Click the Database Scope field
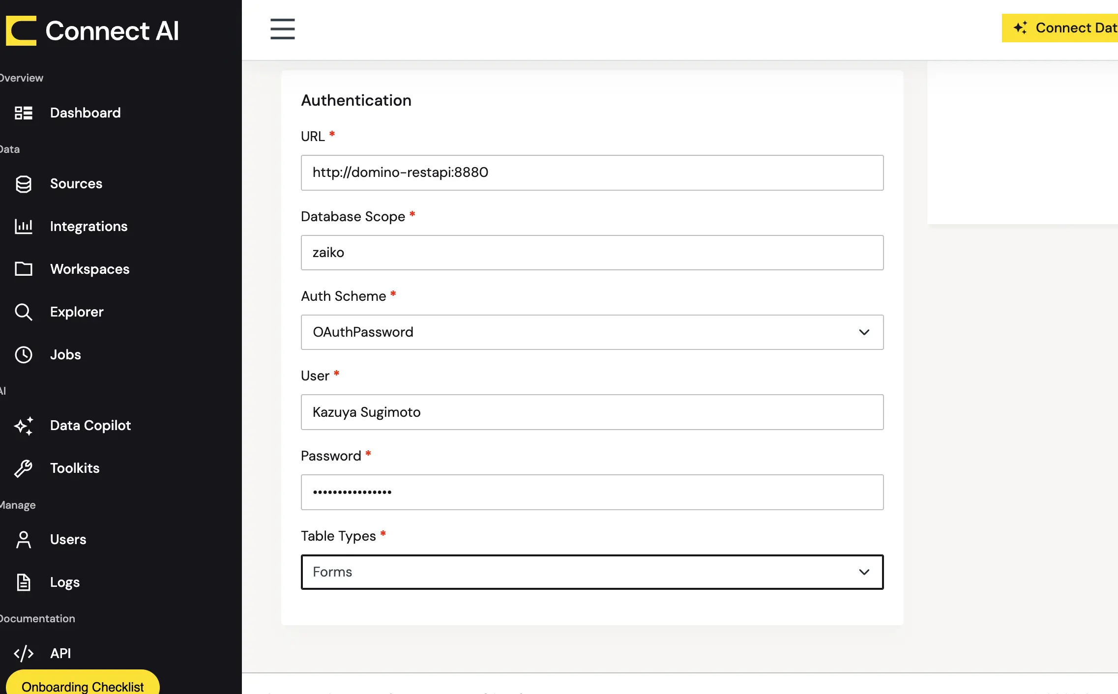Image resolution: width=1118 pixels, height=694 pixels. (x=592, y=253)
